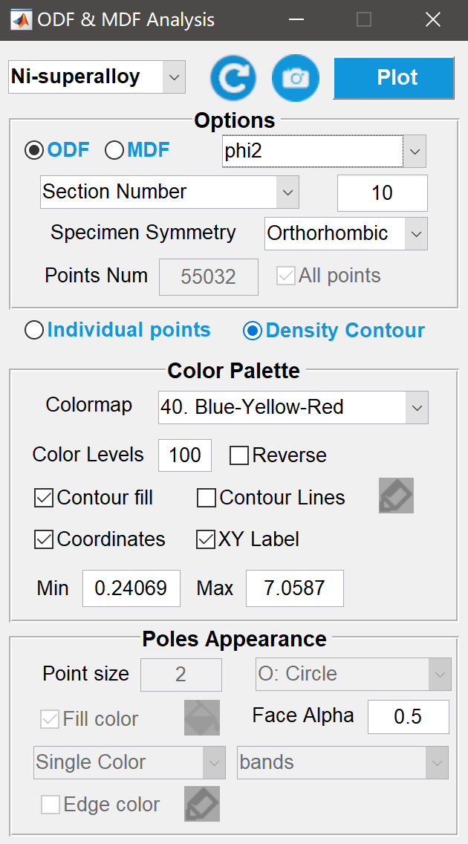
Task: Uncheck the XY Label checkbox
Action: (x=206, y=539)
